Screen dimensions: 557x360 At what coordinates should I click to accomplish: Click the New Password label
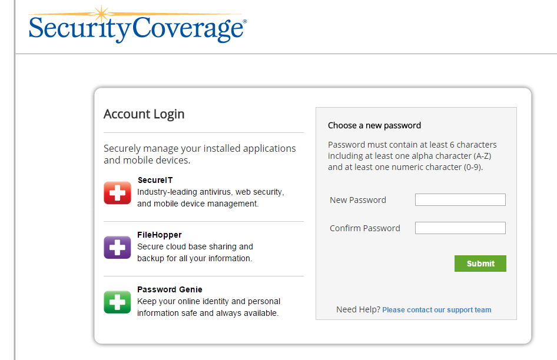click(358, 200)
